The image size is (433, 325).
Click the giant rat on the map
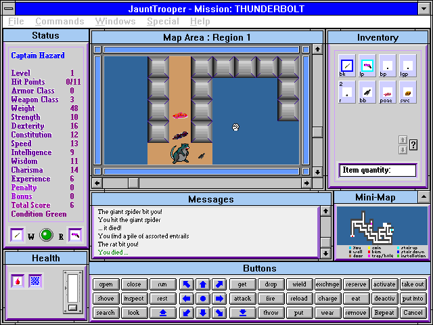tap(180, 154)
